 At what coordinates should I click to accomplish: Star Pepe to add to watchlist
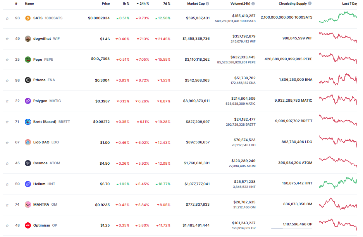(x=7, y=60)
